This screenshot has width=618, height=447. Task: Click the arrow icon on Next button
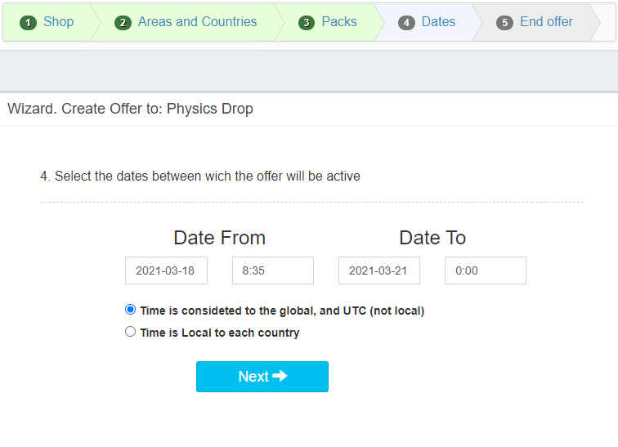tap(280, 376)
